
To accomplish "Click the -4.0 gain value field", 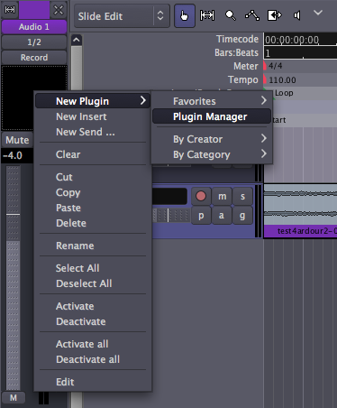I will [x=17, y=155].
